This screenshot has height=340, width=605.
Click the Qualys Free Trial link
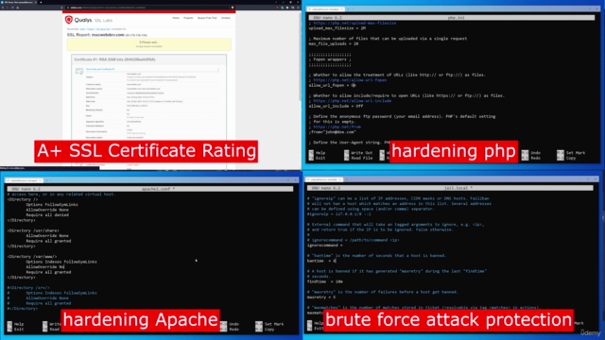[207, 18]
